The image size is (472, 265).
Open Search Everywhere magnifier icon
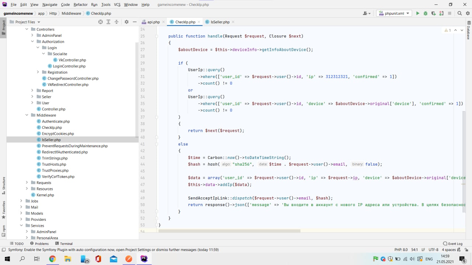click(x=459, y=13)
